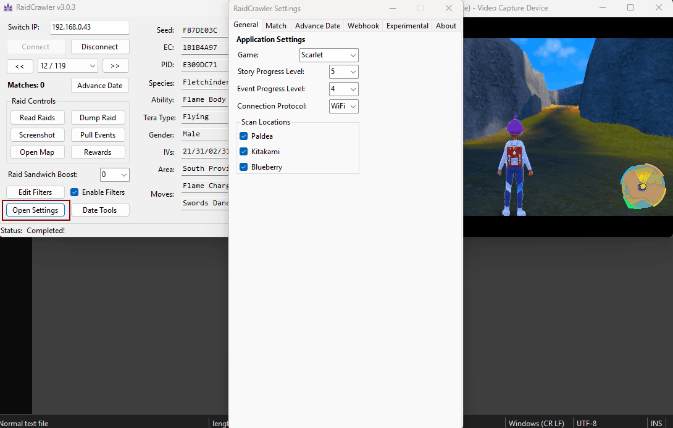This screenshot has height=428, width=673.
Task: Click the Edit Filters button
Action: 36,192
